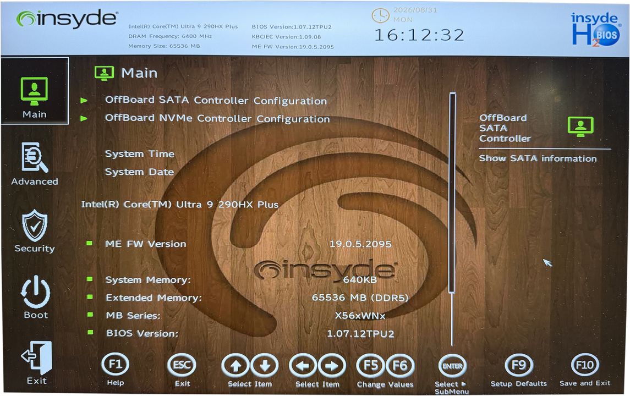The width and height of the screenshot is (630, 396).
Task: Select the Security tab label
Action: (35, 249)
